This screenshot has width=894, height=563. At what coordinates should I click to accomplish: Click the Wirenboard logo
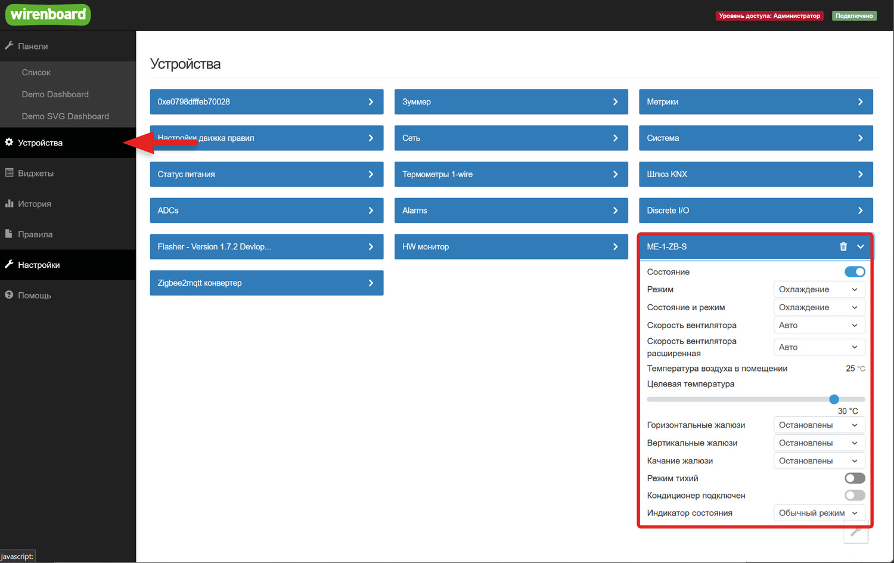[48, 15]
